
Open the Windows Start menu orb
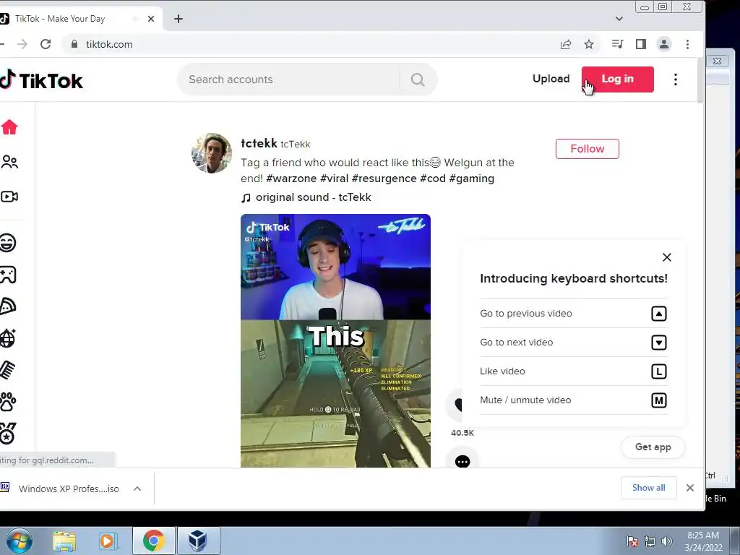pos(20,541)
